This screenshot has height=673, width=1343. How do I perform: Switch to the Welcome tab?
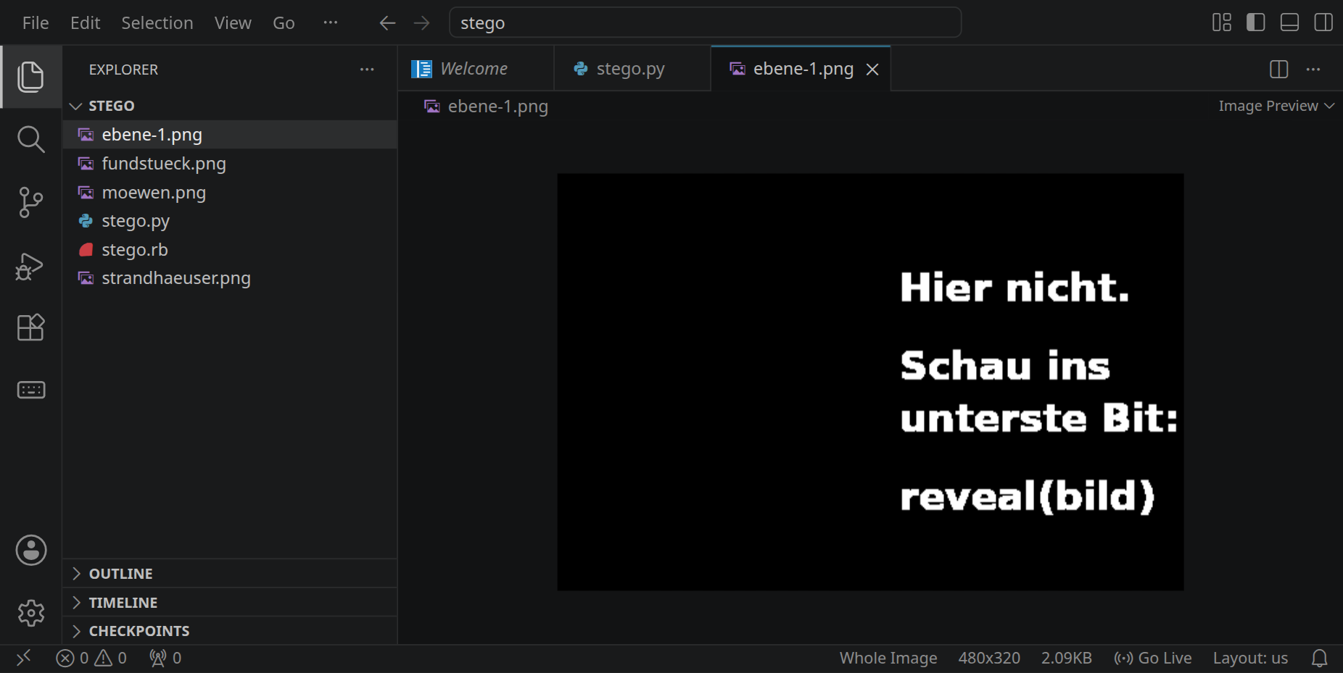476,69
